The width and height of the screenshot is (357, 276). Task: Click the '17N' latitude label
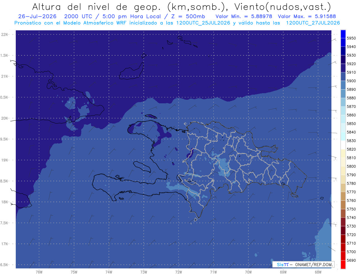pyautogui.click(x=5, y=244)
